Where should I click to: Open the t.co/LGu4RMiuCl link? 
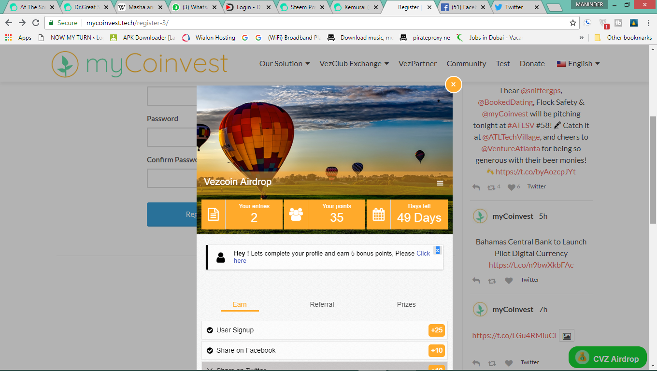pyautogui.click(x=514, y=336)
